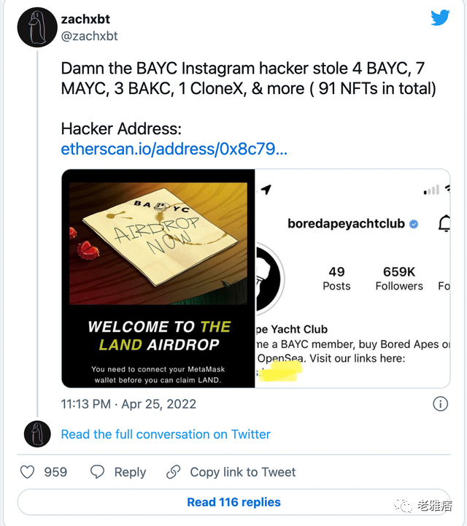This screenshot has height=526, width=467.
Task: Click the copy link chain icon
Action: (173, 472)
